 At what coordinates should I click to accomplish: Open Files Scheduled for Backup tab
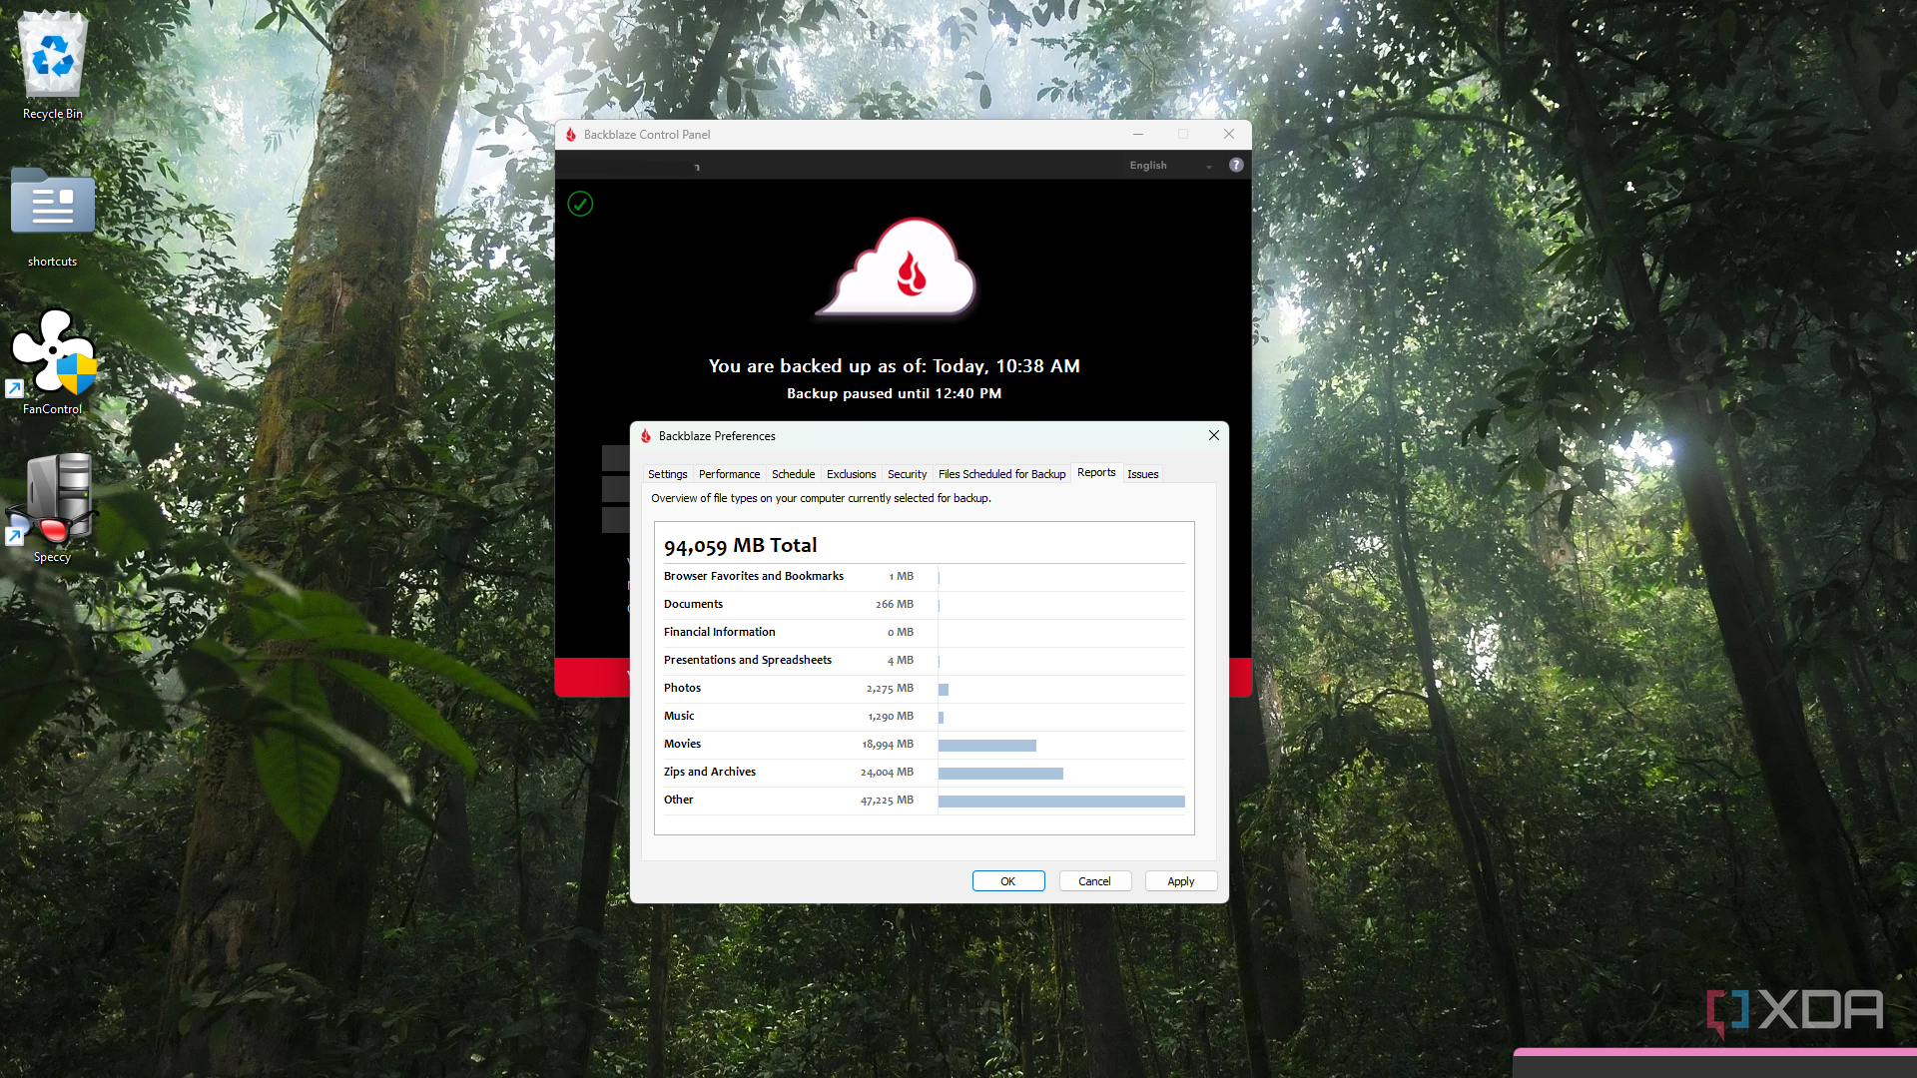(1001, 474)
